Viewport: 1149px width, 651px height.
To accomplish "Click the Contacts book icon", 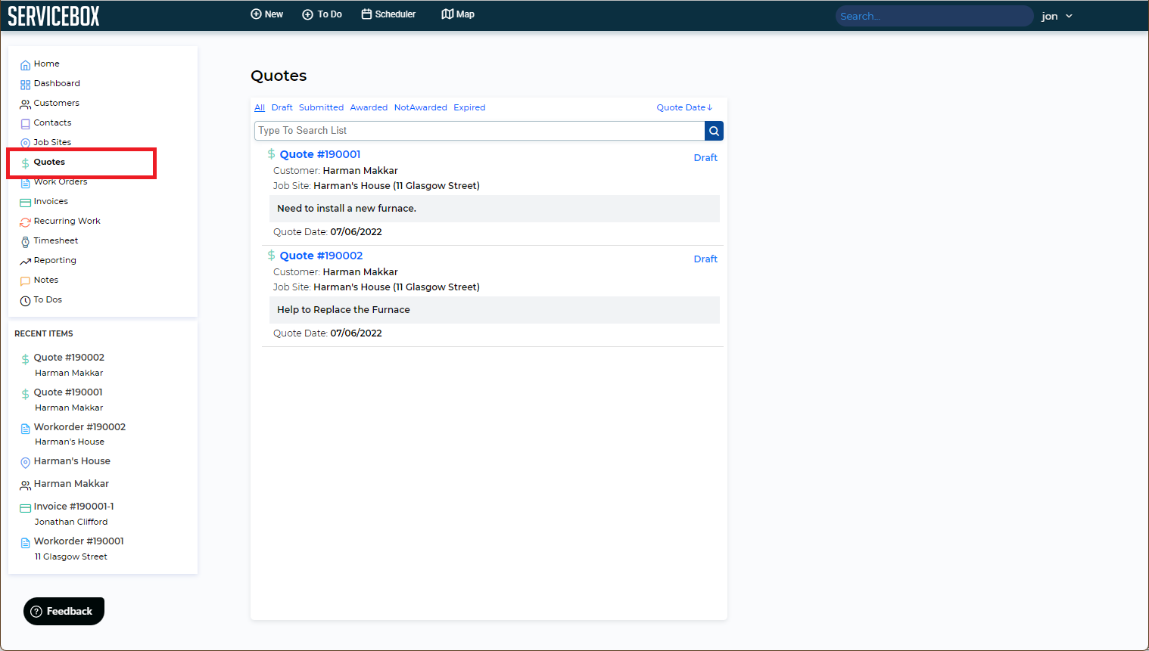I will 25,124.
